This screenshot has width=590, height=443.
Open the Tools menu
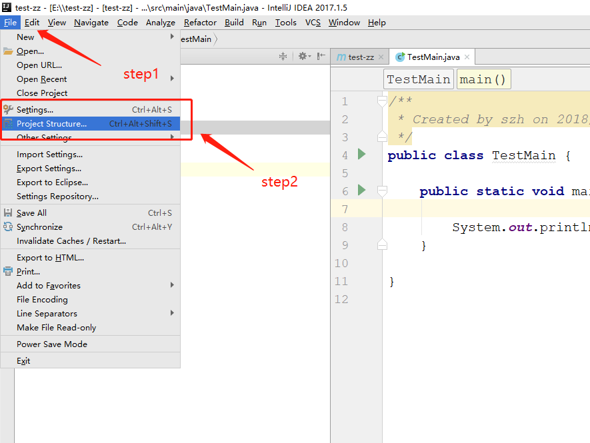(285, 23)
